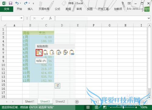Open the 页面布局 Page Layout tab
This screenshot has height=110, width=152.
click(x=44, y=9)
